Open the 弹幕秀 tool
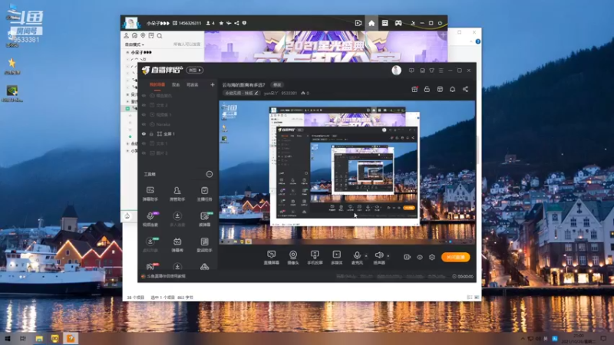Image resolution: width=614 pixels, height=345 pixels. point(177,245)
